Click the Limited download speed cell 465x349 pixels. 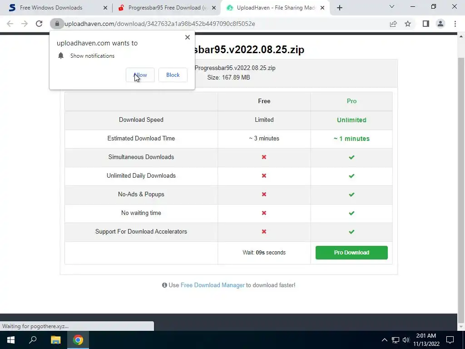264,120
